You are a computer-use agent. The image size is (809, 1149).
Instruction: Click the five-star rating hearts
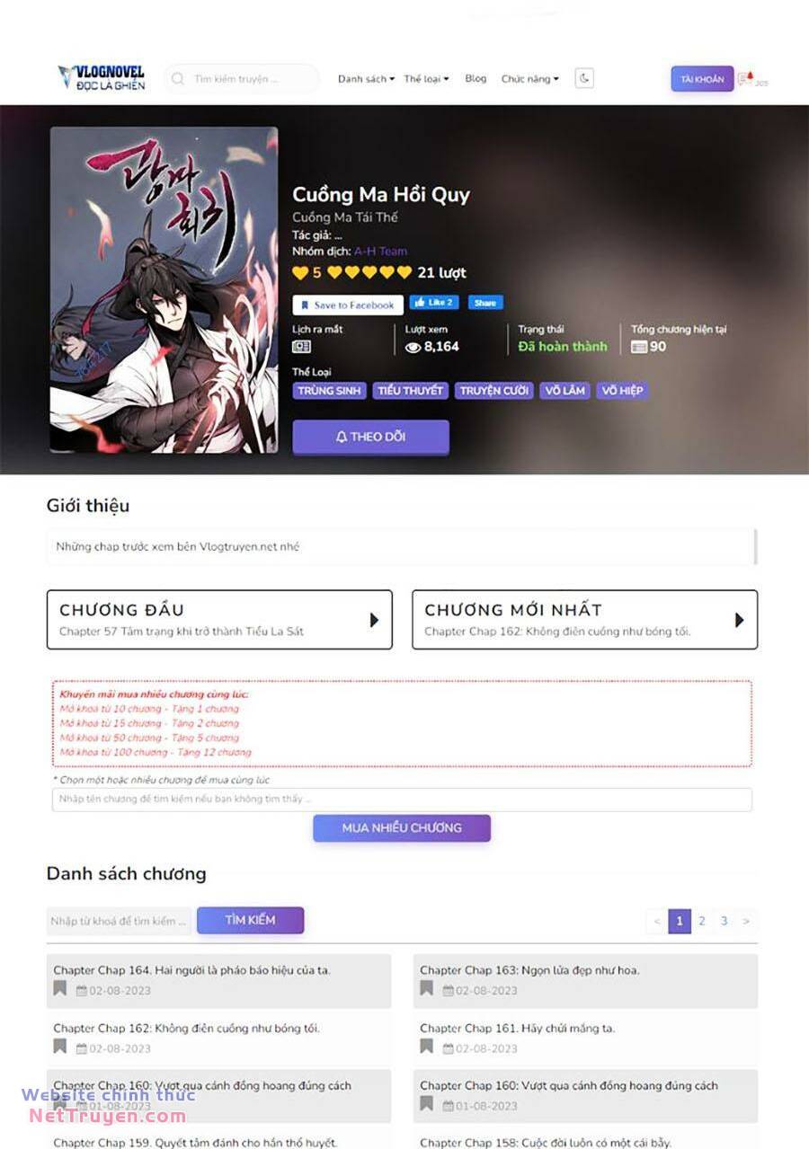pyautogui.click(x=369, y=272)
